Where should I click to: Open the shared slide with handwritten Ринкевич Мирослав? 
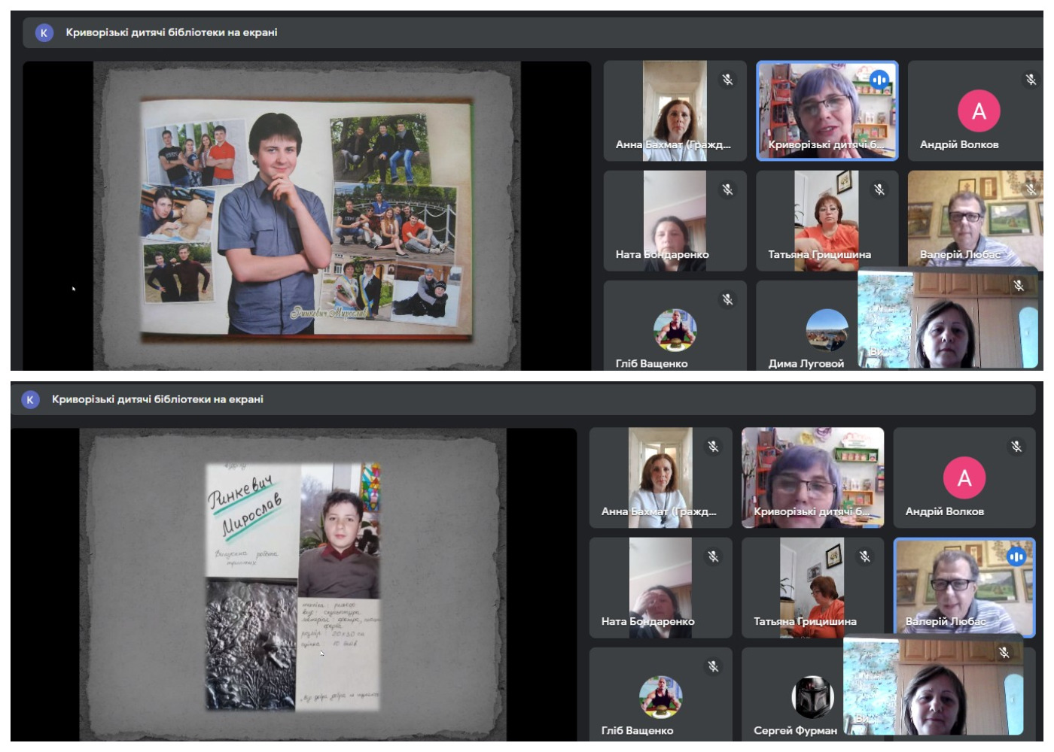coord(293,585)
